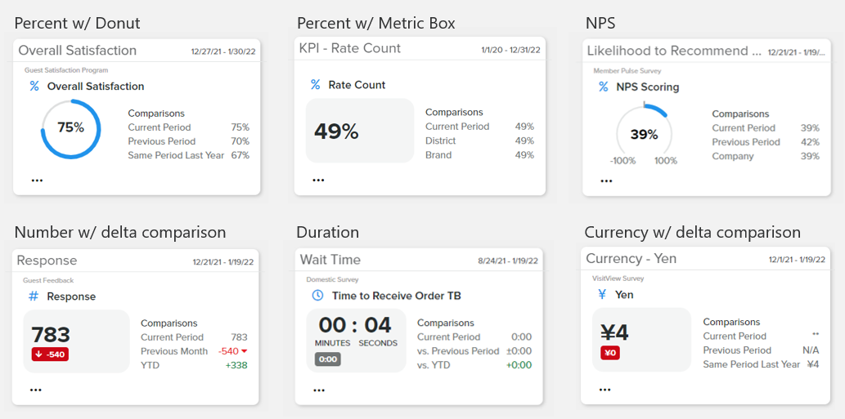Click percent icon beside Rate Count
The image size is (845, 419).
point(316,85)
